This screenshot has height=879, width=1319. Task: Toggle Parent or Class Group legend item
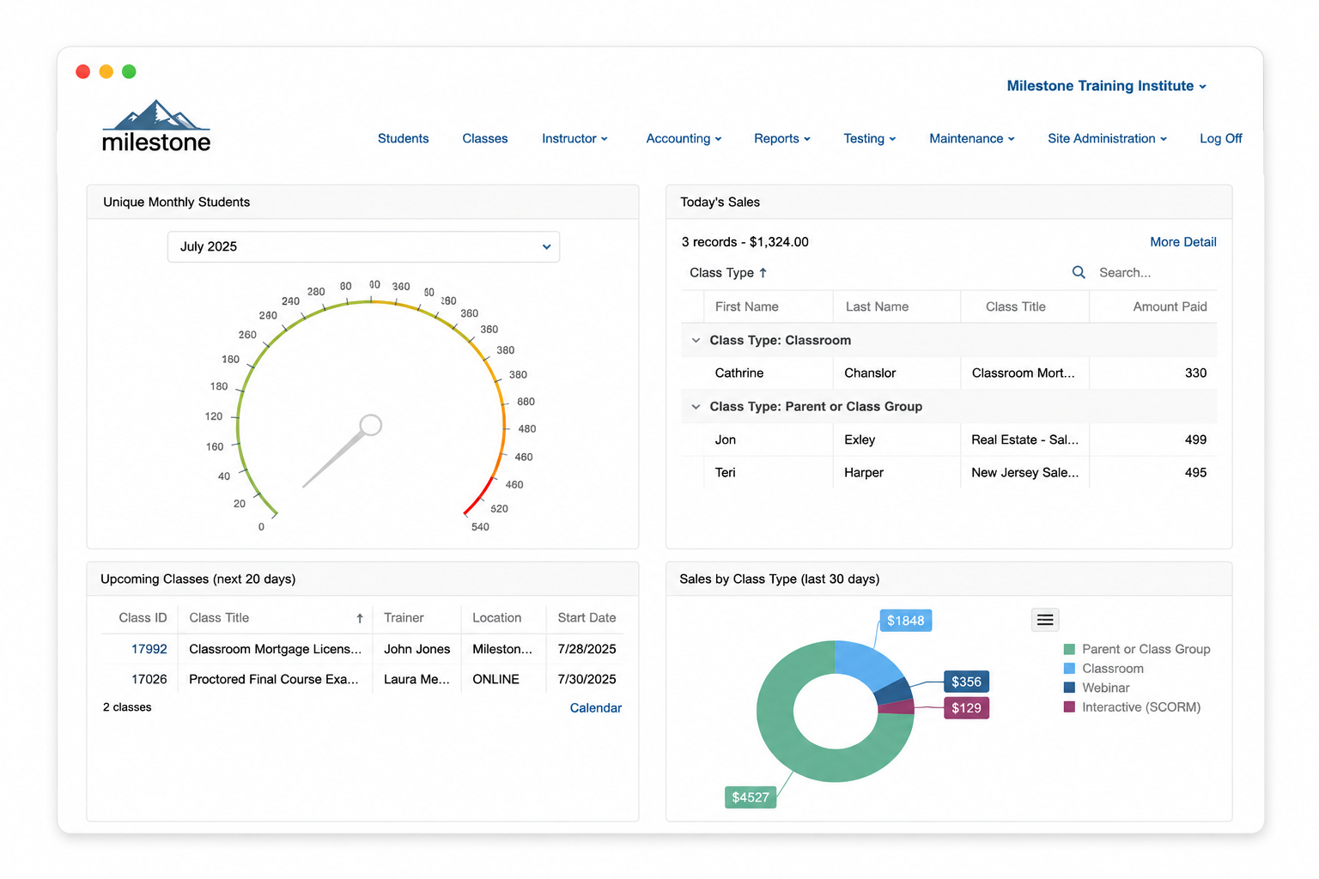[1137, 649]
